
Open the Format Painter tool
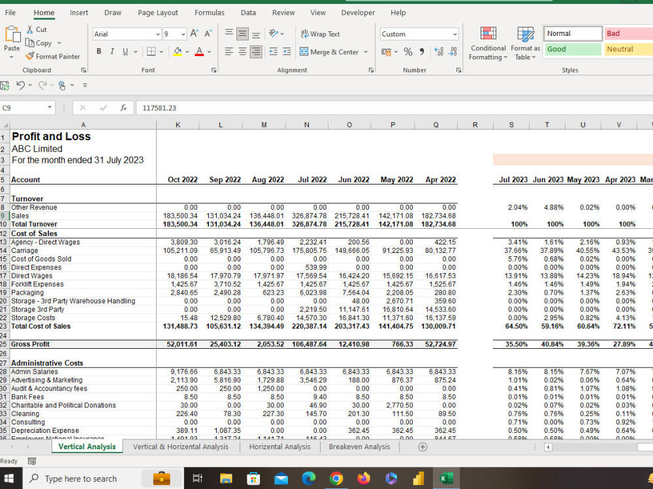click(53, 56)
